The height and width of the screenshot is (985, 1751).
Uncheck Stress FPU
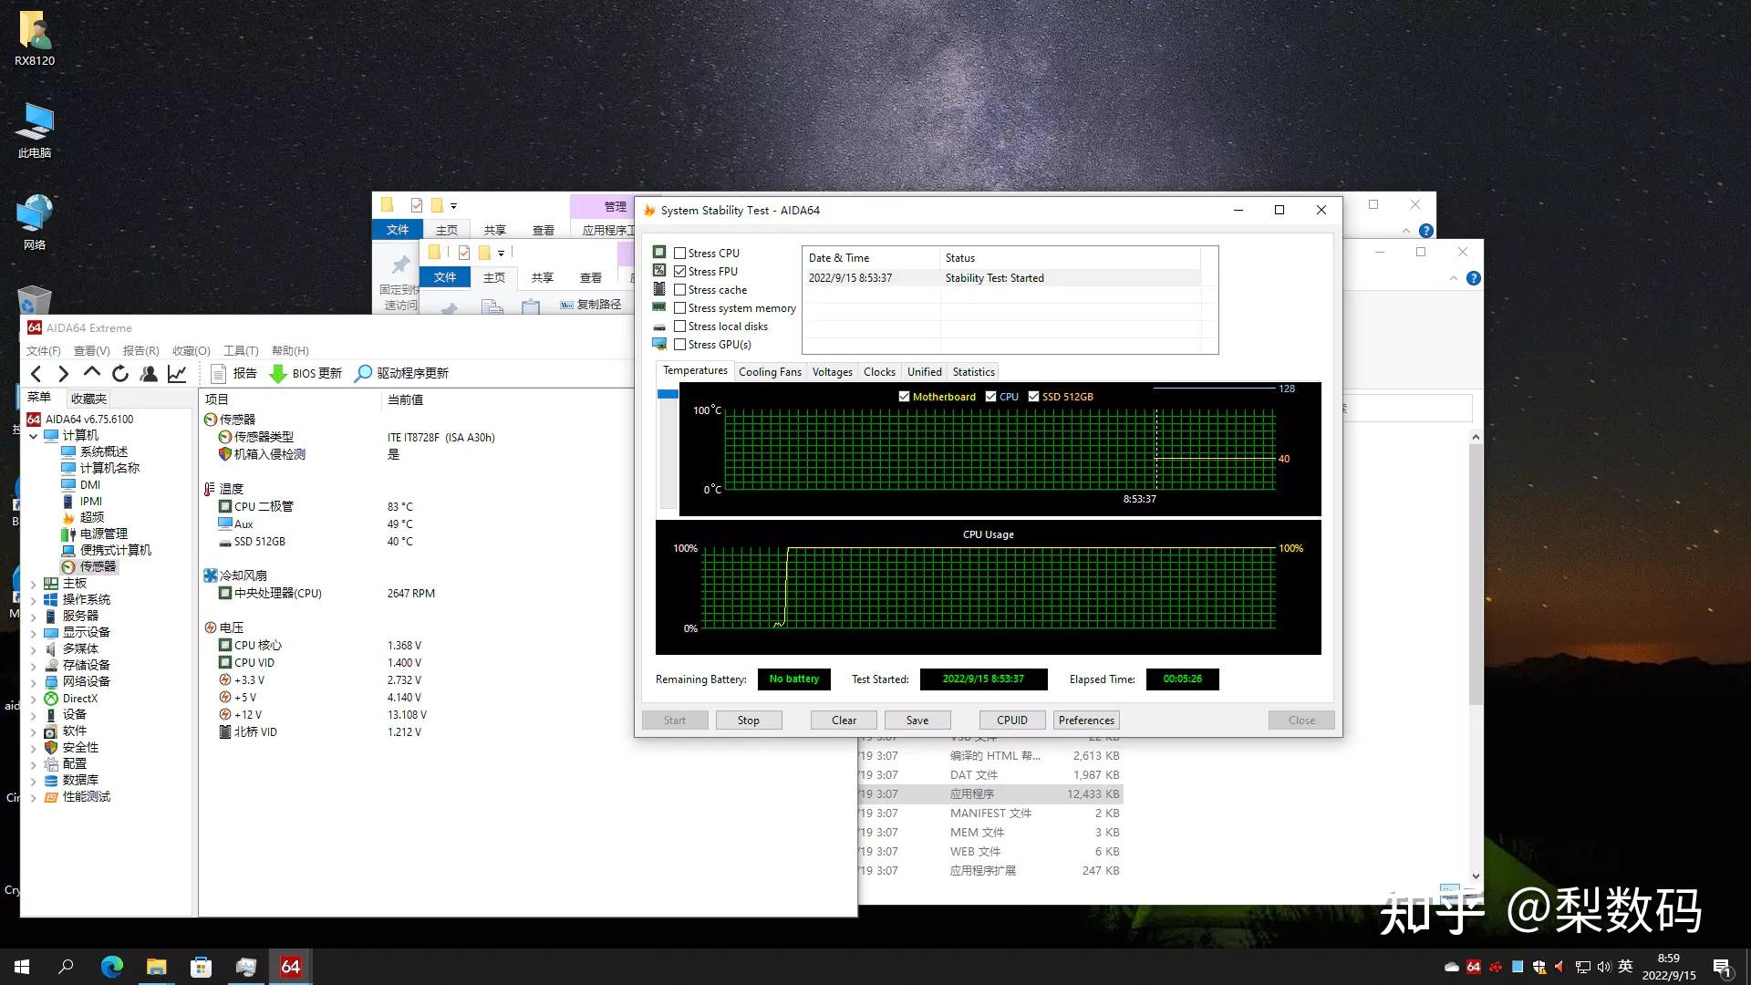tap(680, 271)
